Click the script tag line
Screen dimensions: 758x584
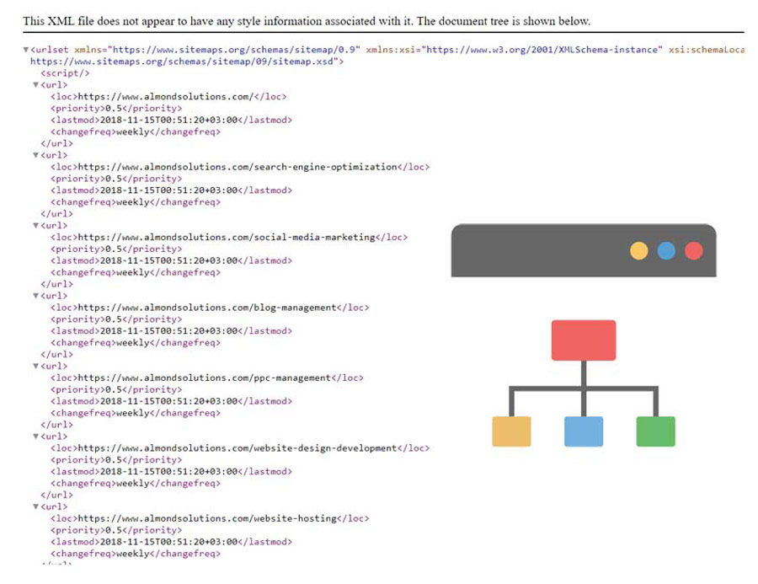[x=65, y=73]
